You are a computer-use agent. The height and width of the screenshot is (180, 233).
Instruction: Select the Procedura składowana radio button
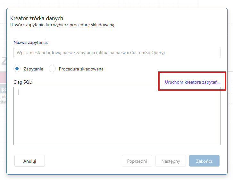coord(52,69)
